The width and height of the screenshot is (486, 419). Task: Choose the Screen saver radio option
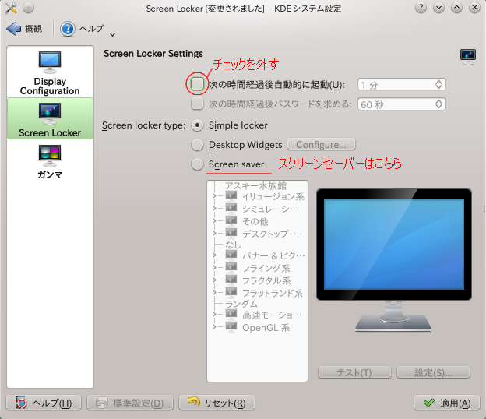198,164
